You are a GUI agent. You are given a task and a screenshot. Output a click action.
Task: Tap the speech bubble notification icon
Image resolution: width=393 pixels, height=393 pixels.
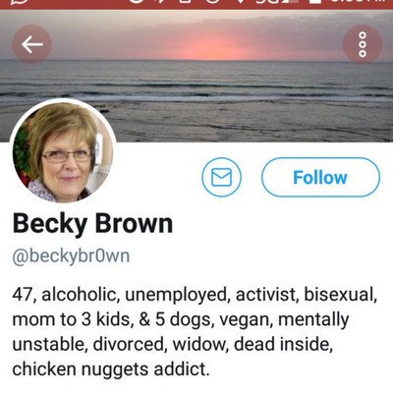[x=21, y=3]
